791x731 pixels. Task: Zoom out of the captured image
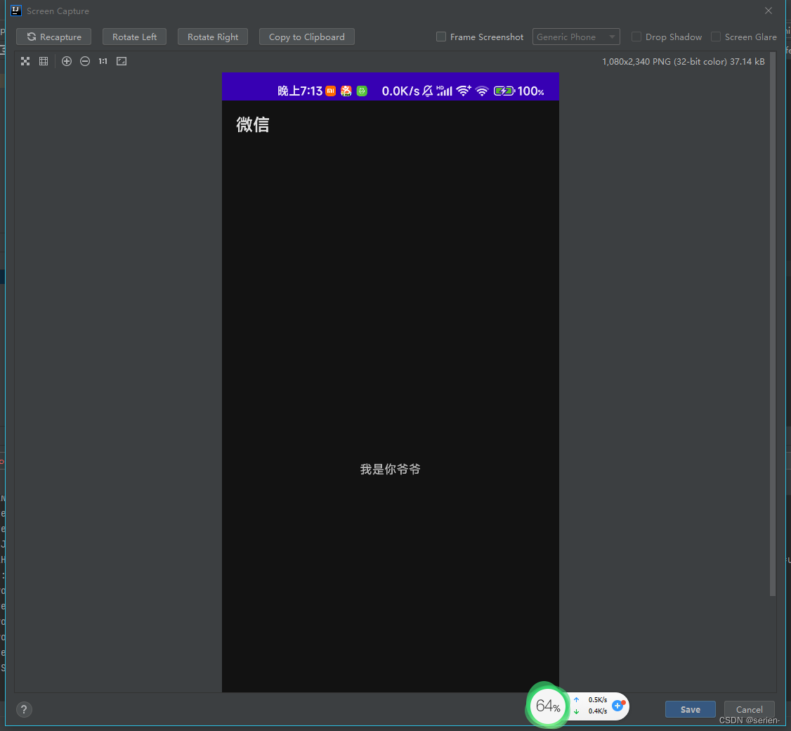point(85,61)
